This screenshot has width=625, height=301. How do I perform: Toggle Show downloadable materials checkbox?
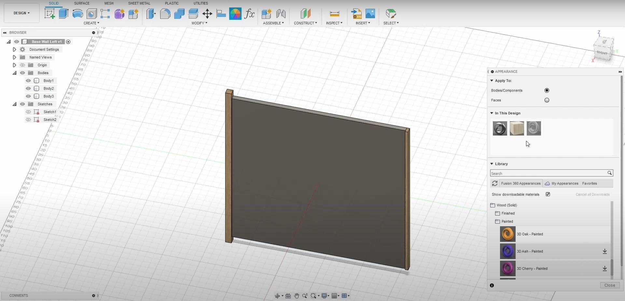pos(548,194)
